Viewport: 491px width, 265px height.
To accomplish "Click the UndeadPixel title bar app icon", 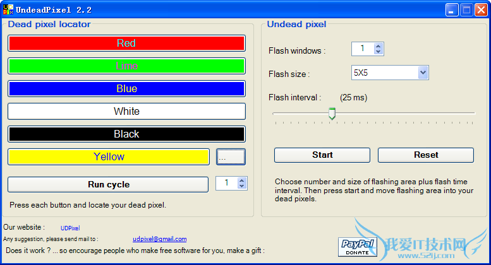I will (8, 9).
